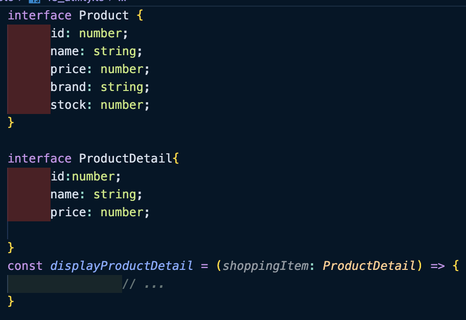Click the shoppingItem parameter
466x320 pixels.
click(x=265, y=266)
